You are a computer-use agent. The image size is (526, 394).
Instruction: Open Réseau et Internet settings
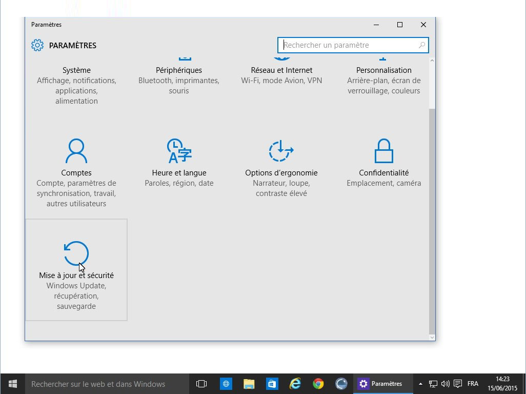[x=281, y=70]
